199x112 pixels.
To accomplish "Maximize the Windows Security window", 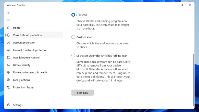I will [182, 5].
